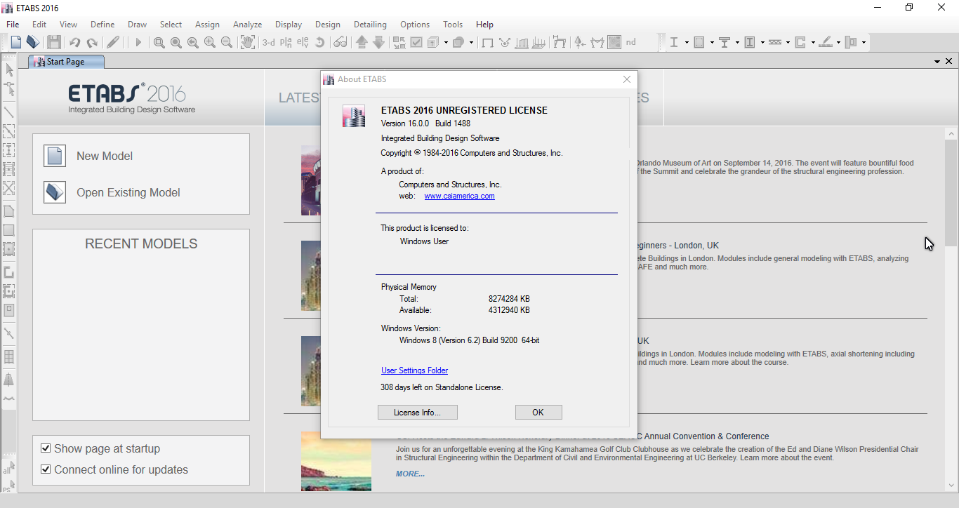Viewport: 959px width, 508px height.
Task: Click the Save floppy disk icon
Action: click(54, 42)
